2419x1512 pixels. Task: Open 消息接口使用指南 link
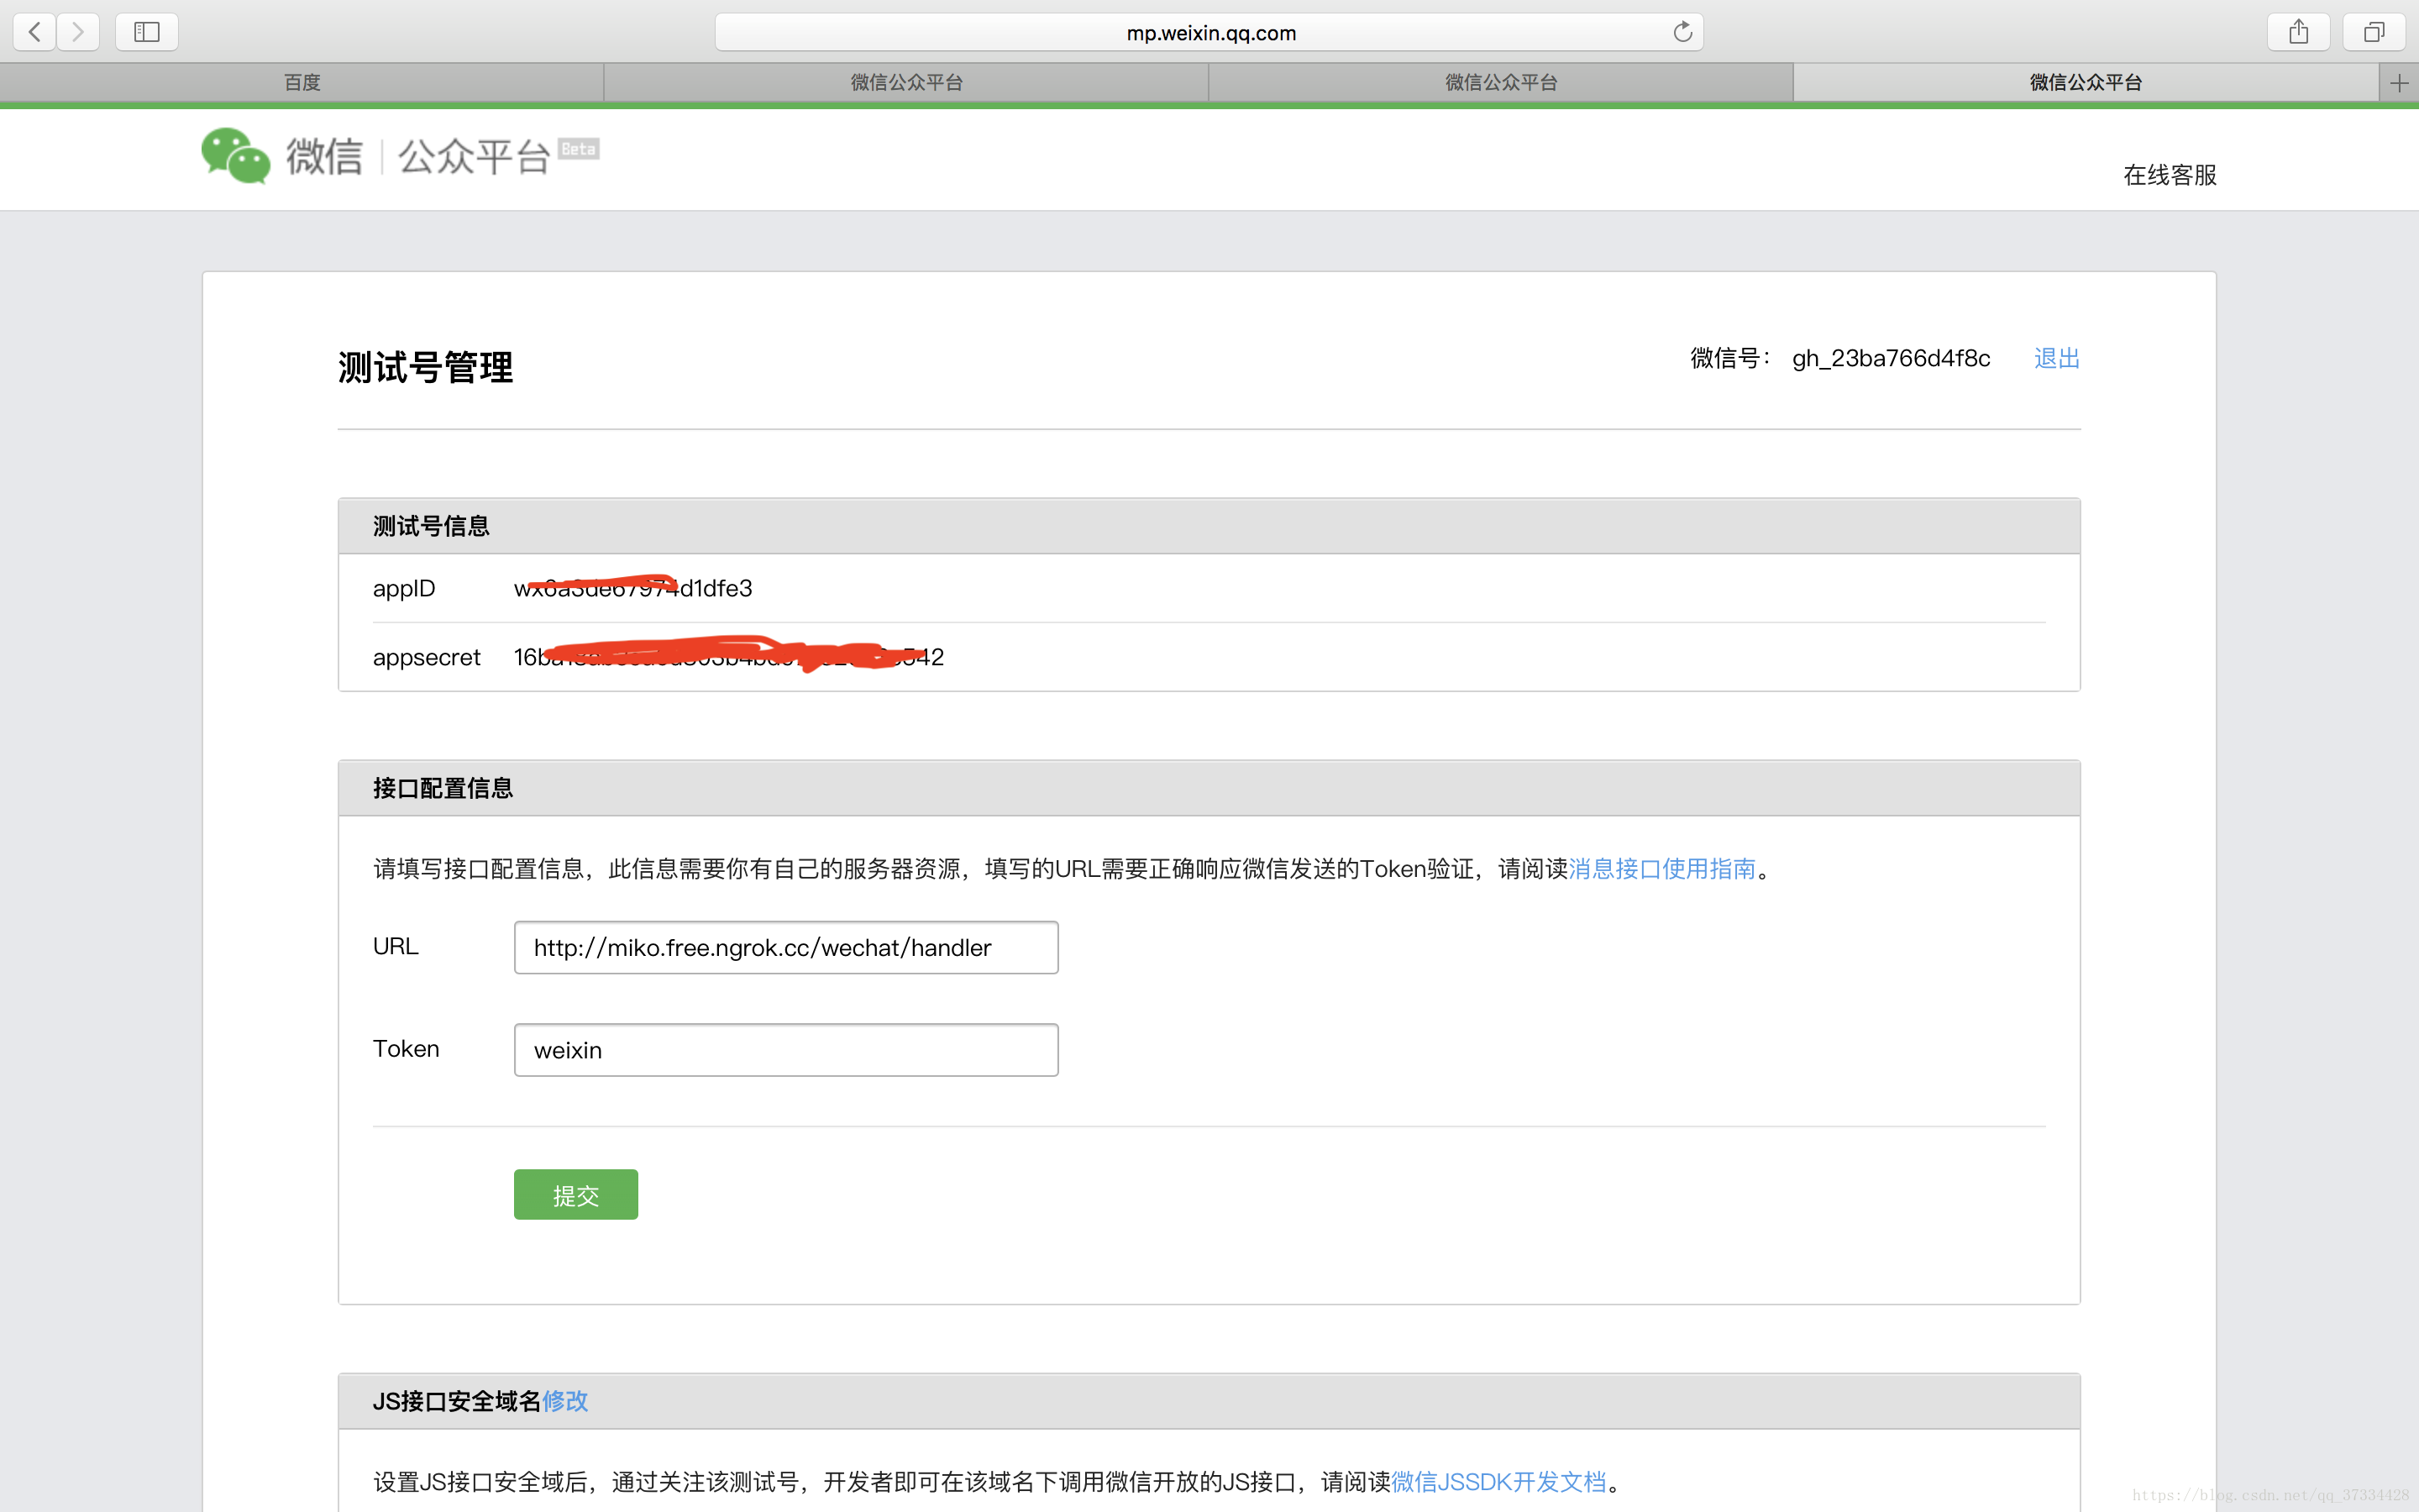click(1661, 868)
